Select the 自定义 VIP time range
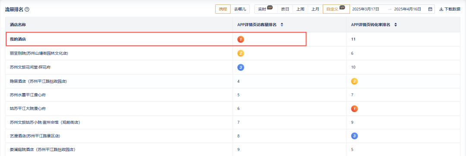The height and width of the screenshot is (156, 466). tap(336, 9)
